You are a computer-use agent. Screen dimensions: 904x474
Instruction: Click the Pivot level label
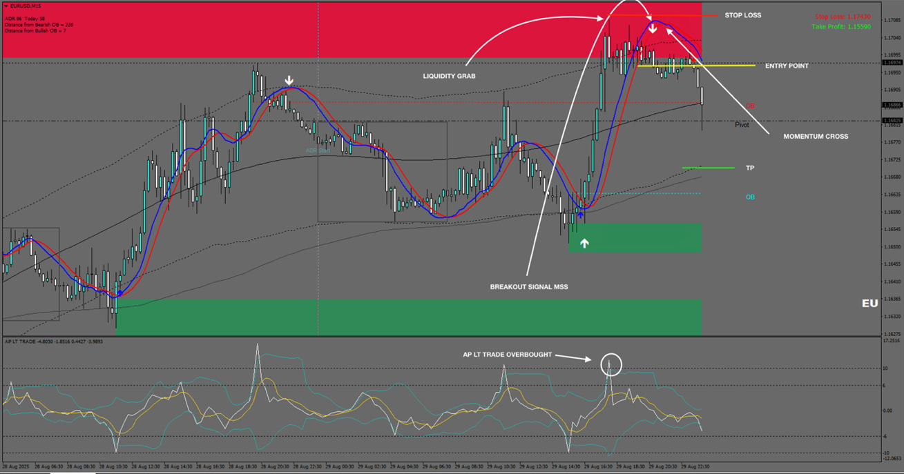click(742, 125)
